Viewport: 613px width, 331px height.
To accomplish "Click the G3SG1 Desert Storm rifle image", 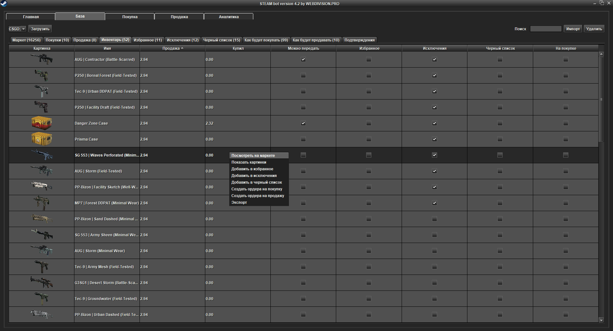I will (42, 283).
